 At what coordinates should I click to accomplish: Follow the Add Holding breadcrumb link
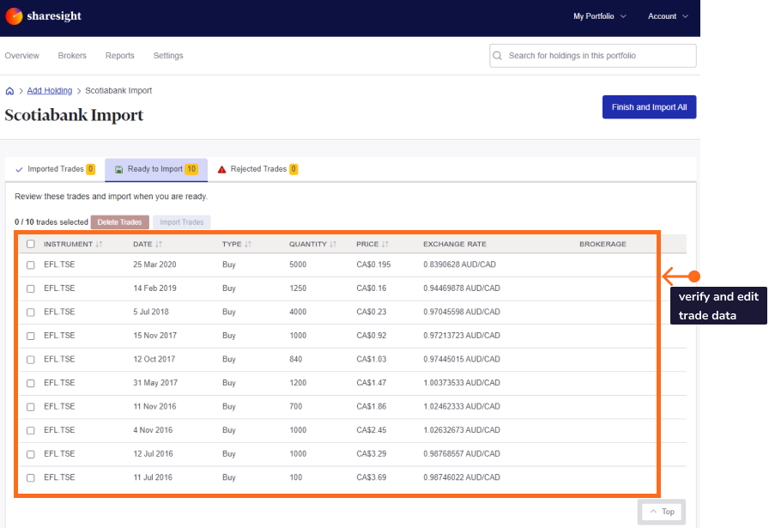coord(50,90)
